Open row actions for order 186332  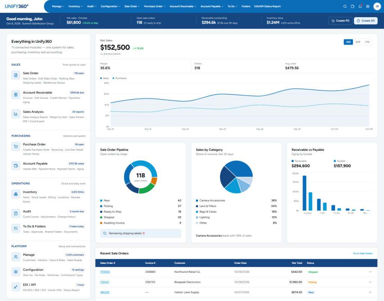coord(370,292)
